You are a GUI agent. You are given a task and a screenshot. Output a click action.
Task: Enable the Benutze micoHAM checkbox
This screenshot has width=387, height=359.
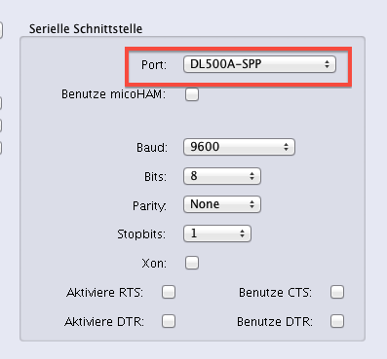[x=192, y=94]
